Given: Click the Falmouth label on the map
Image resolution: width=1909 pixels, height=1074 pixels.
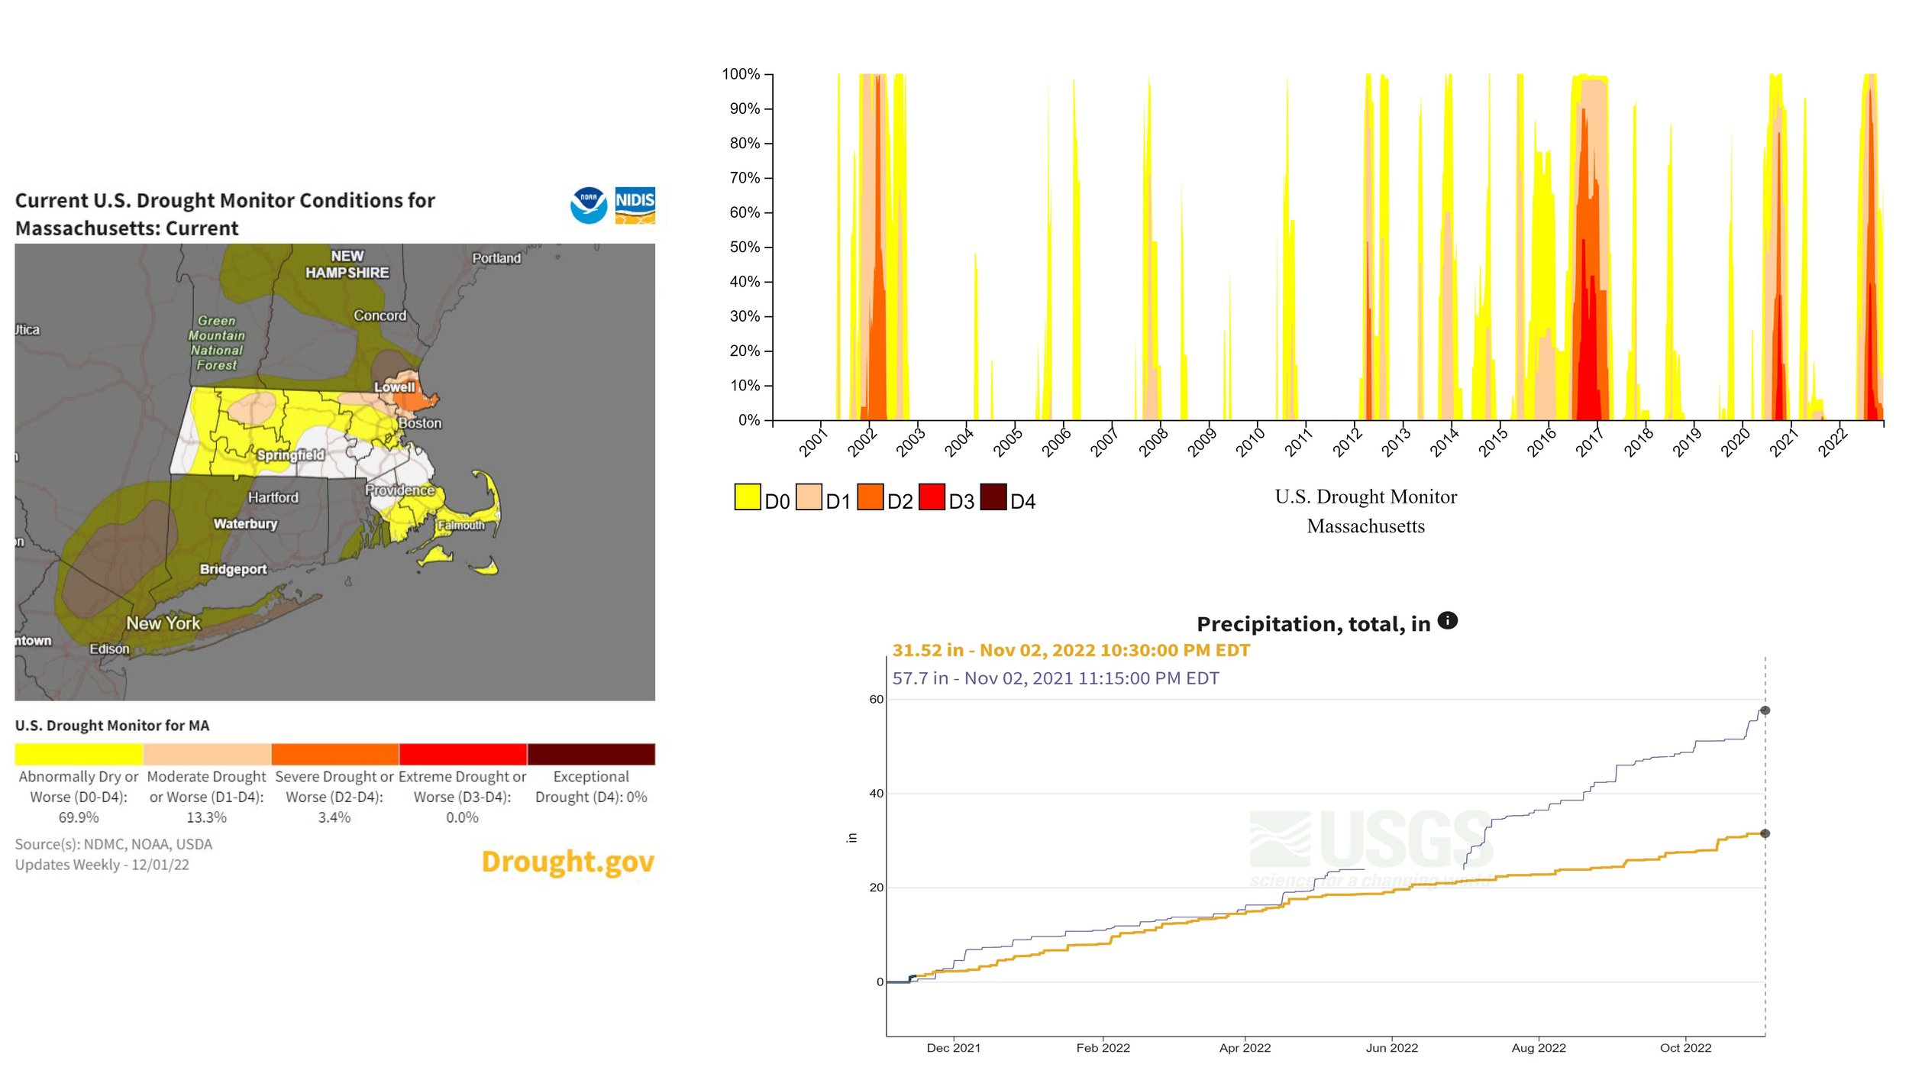Looking at the screenshot, I should click(461, 526).
